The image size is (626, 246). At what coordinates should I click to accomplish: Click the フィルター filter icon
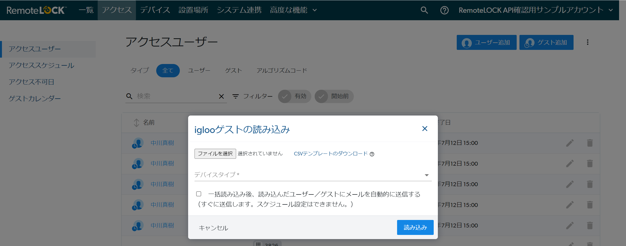click(x=236, y=96)
